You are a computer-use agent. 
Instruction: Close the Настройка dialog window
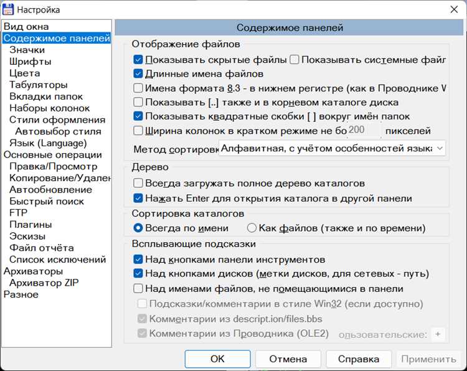click(454, 9)
